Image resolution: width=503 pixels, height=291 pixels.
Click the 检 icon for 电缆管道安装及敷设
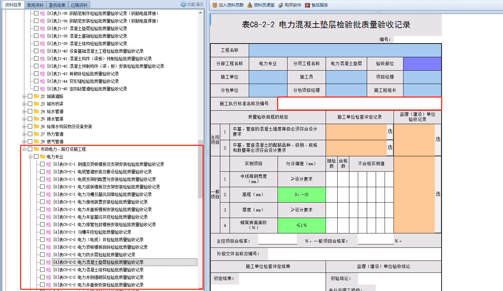(x=49, y=172)
